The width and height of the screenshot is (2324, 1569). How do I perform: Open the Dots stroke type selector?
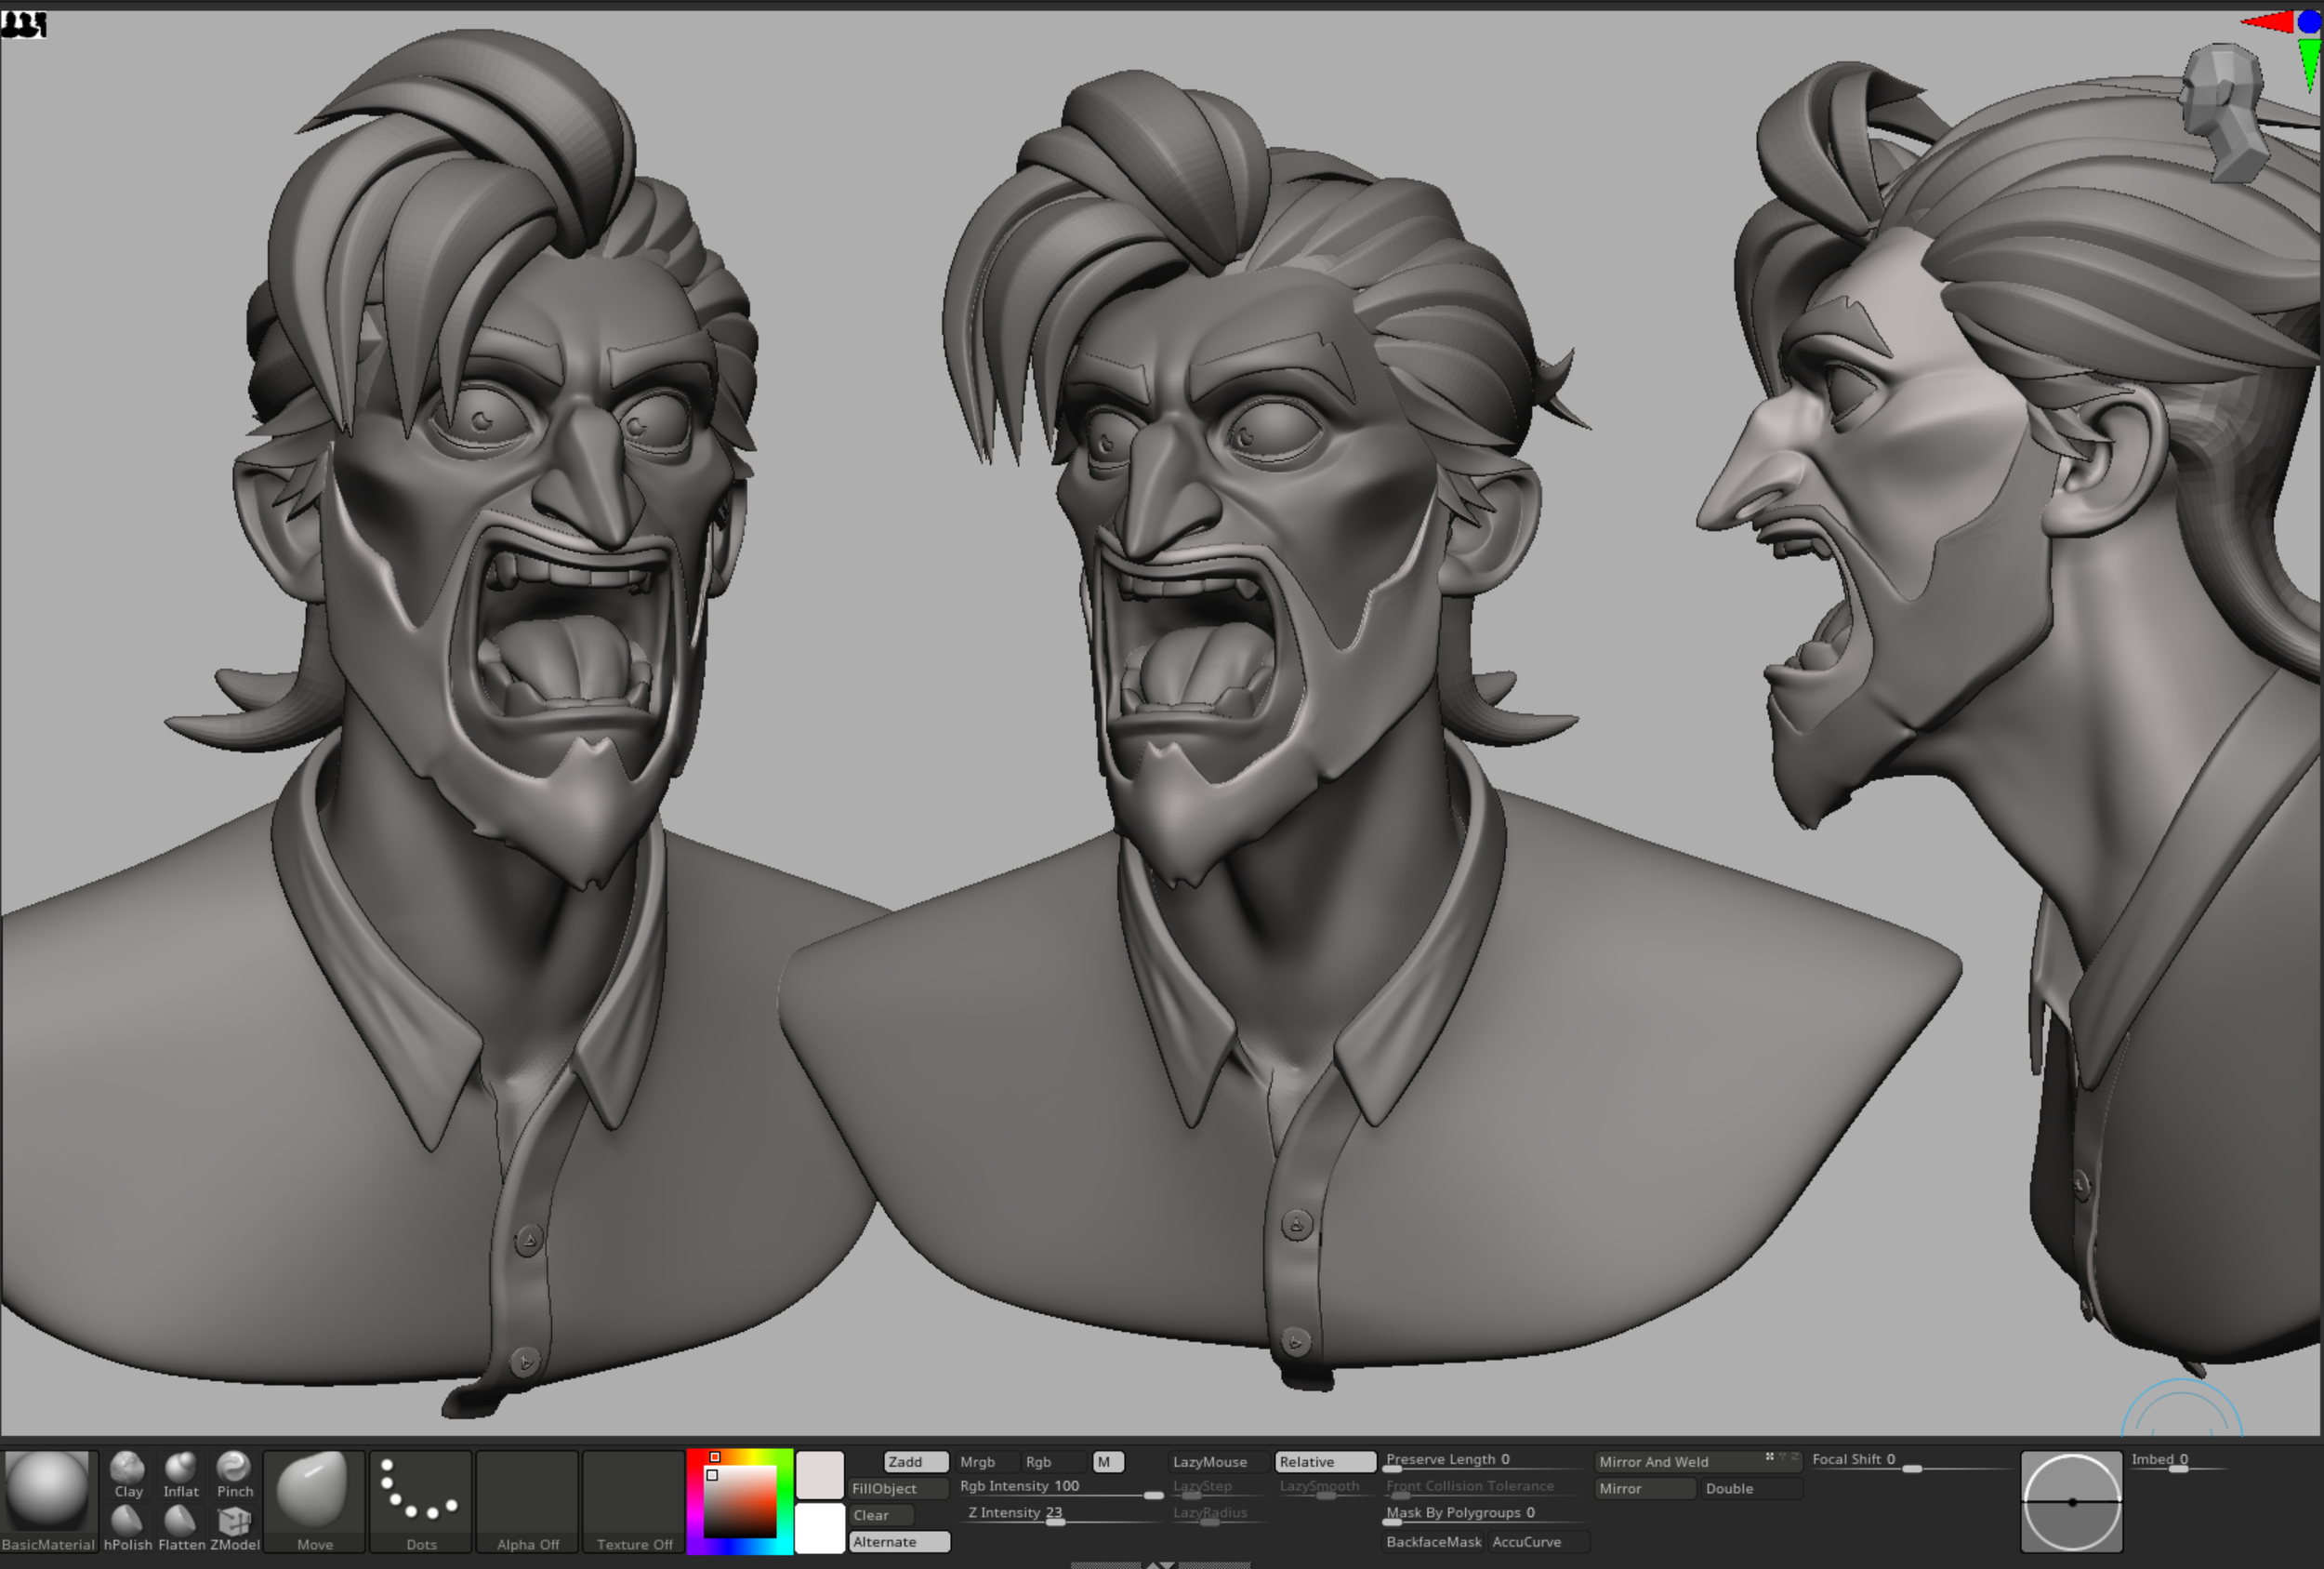421,1500
